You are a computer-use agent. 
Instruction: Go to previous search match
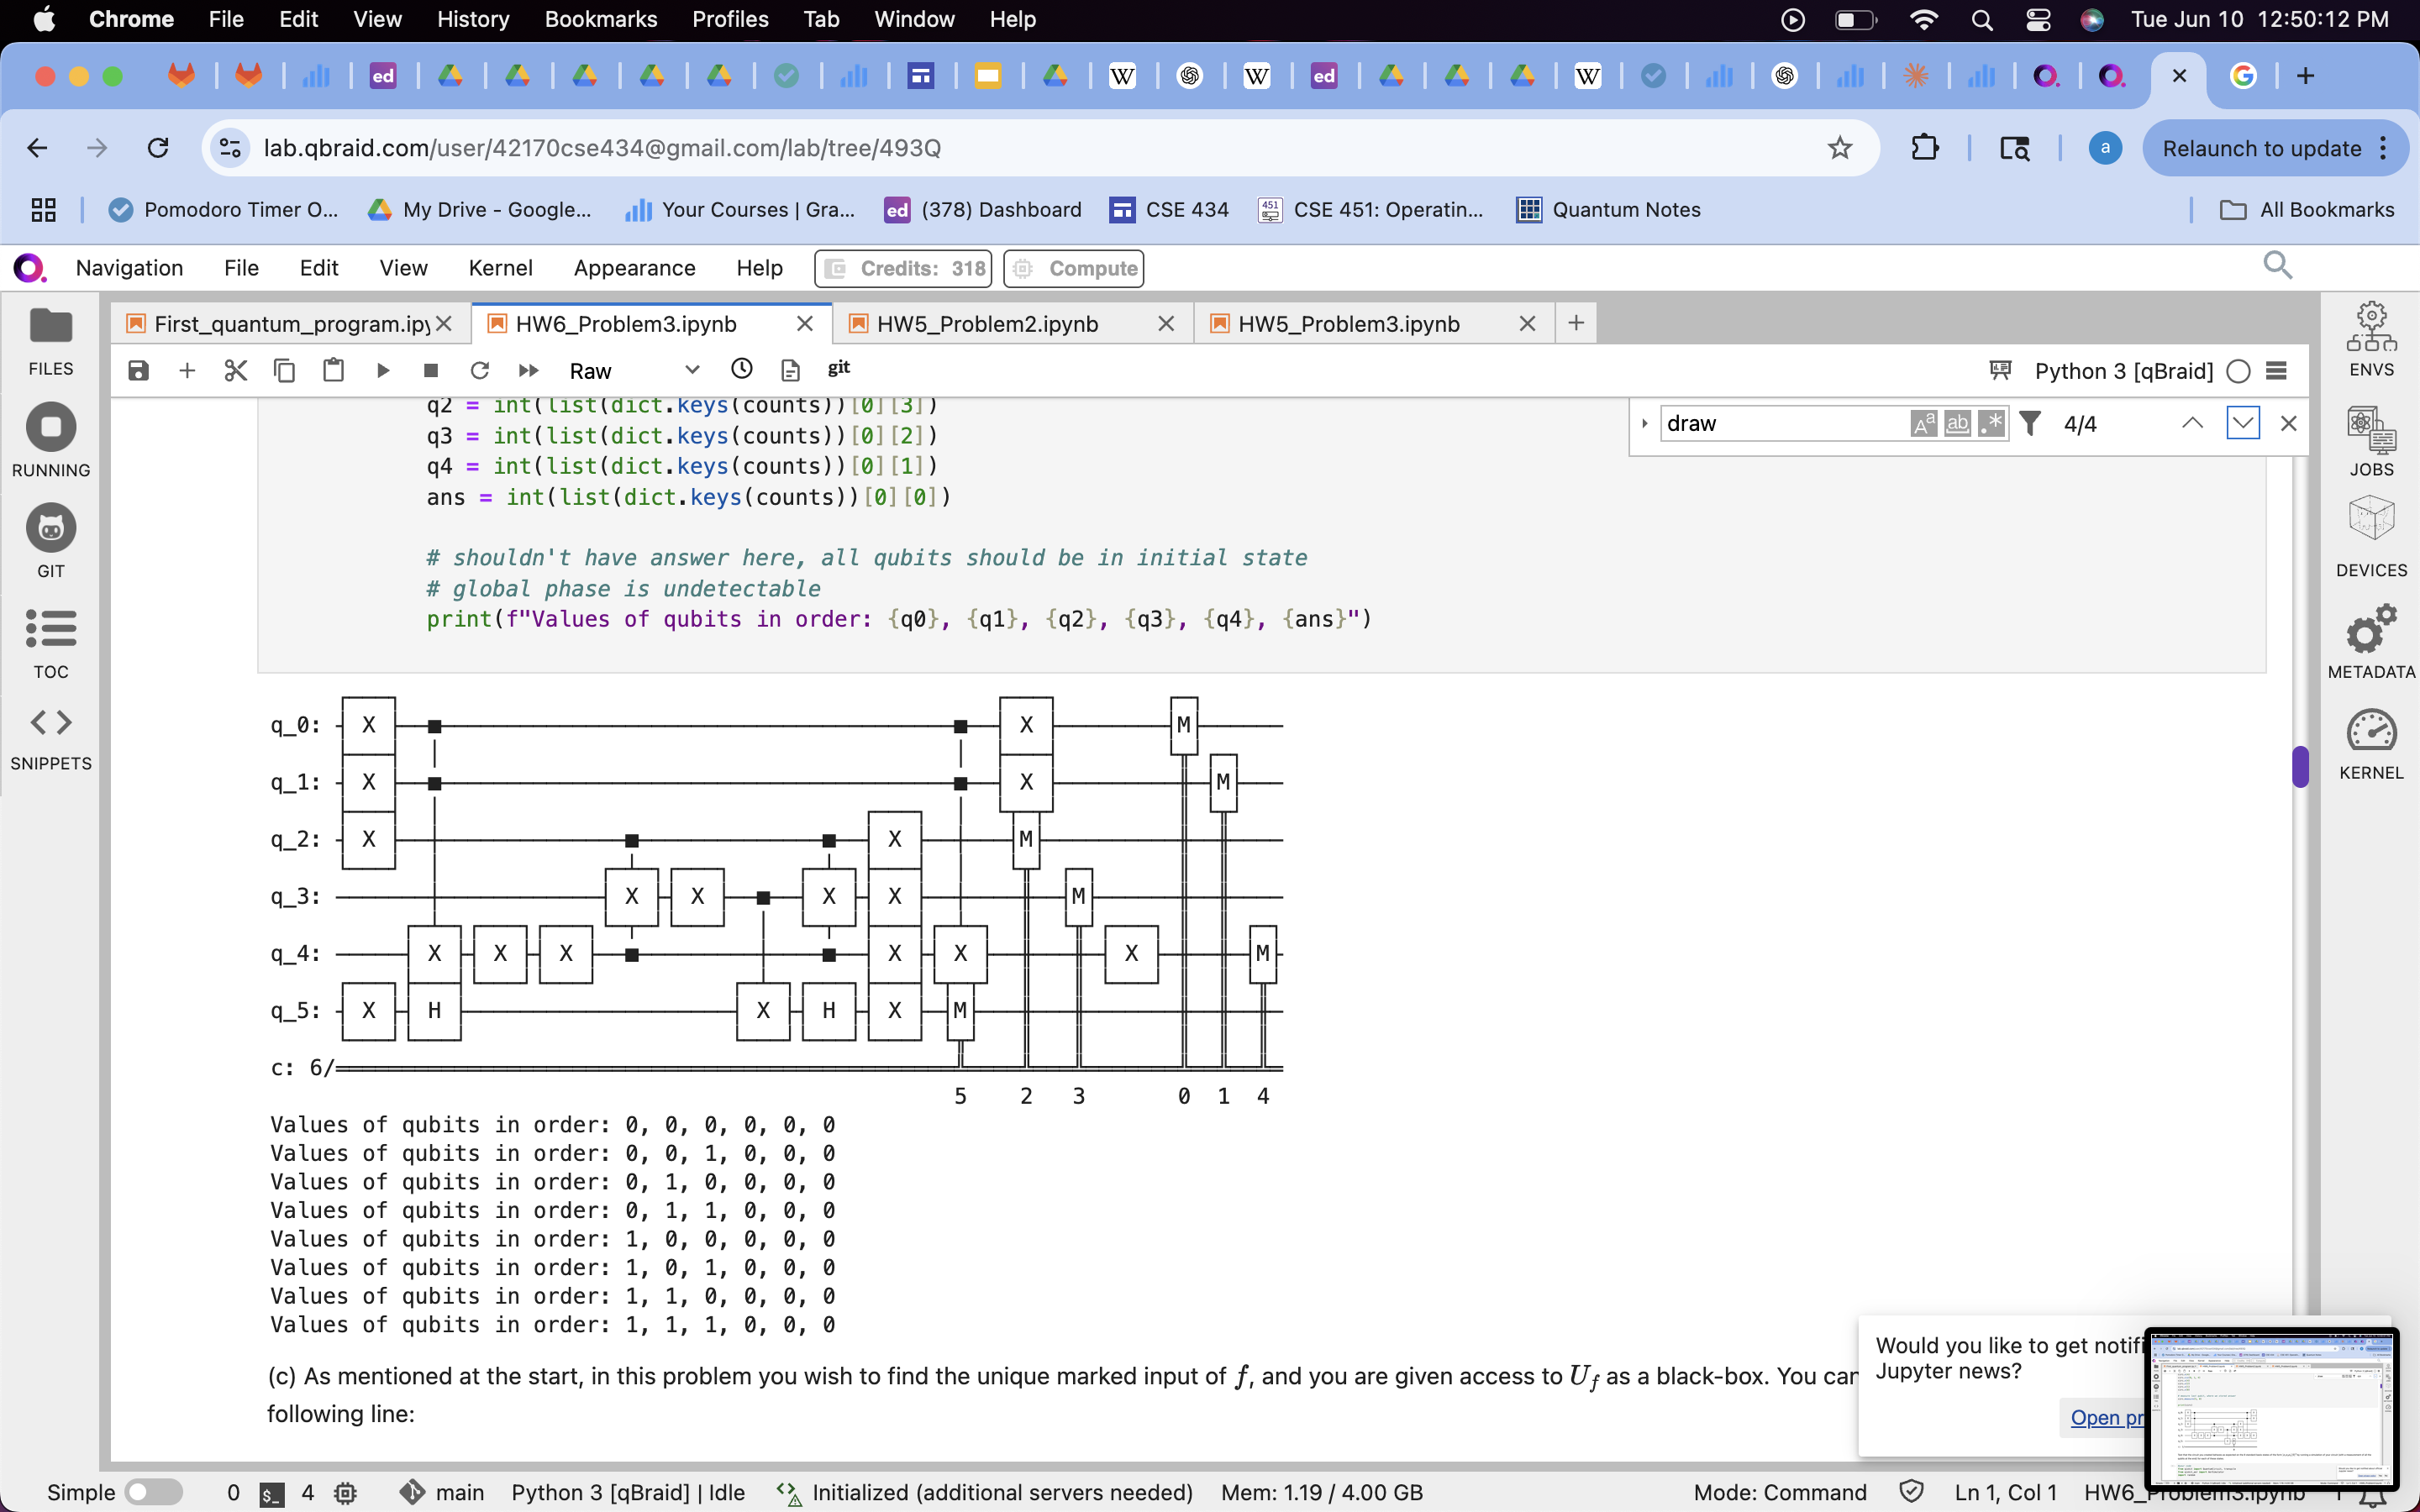(x=2192, y=423)
